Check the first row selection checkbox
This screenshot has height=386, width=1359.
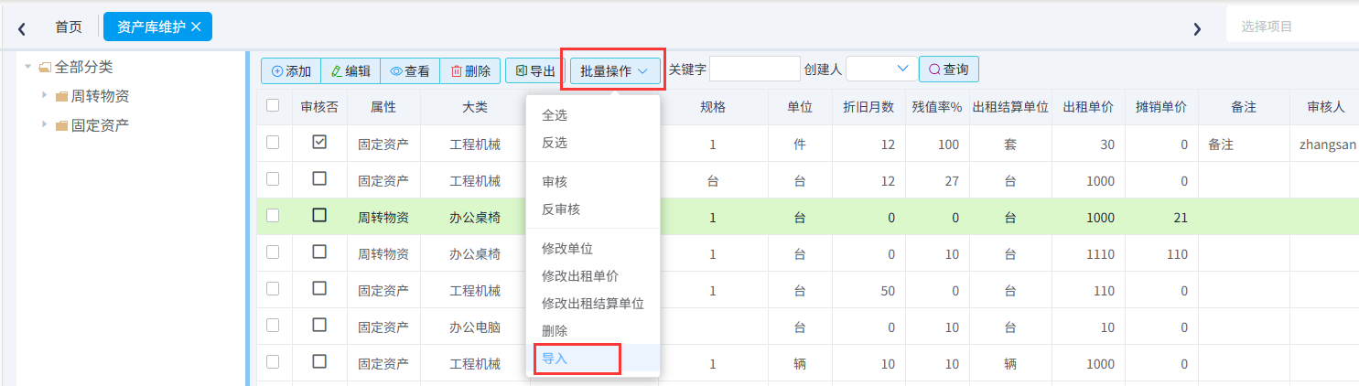coord(273,143)
